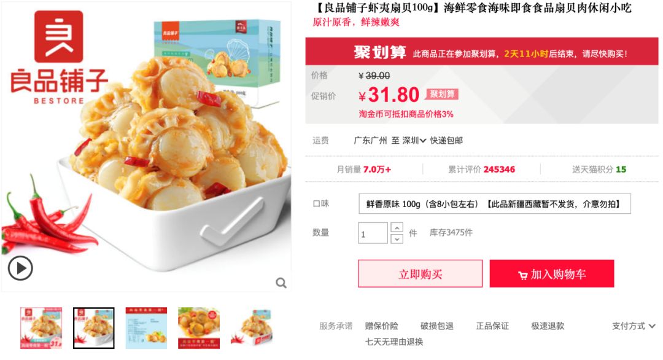This screenshot has width=663, height=360.
Task: Click the quantity input field
Action: click(373, 233)
